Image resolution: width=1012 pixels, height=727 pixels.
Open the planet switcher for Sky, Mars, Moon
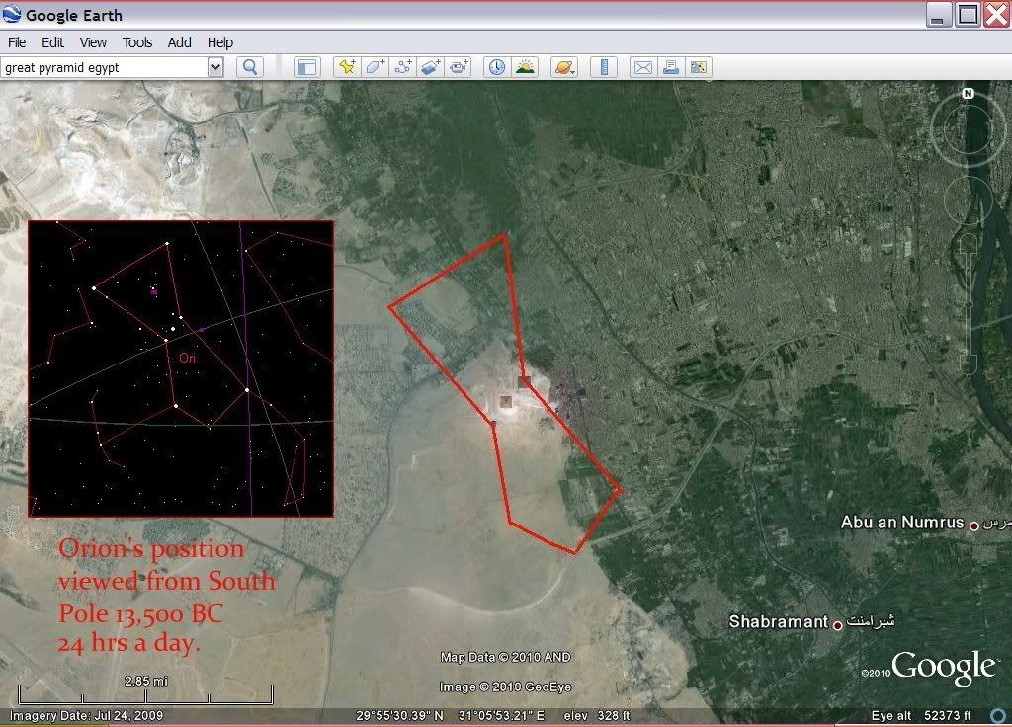(564, 67)
